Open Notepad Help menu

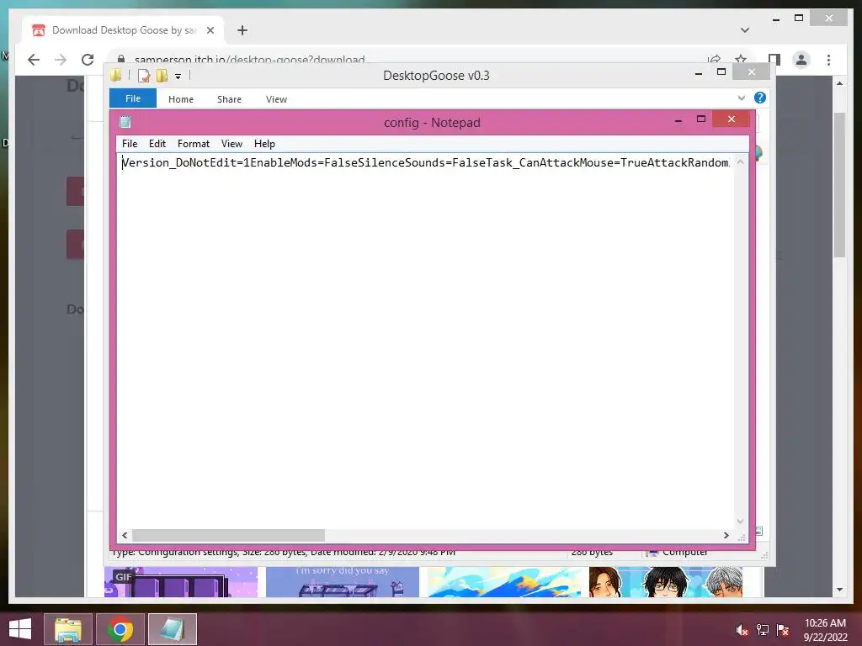(x=264, y=144)
